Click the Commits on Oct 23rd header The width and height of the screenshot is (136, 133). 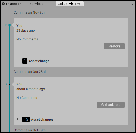click(x=30, y=72)
